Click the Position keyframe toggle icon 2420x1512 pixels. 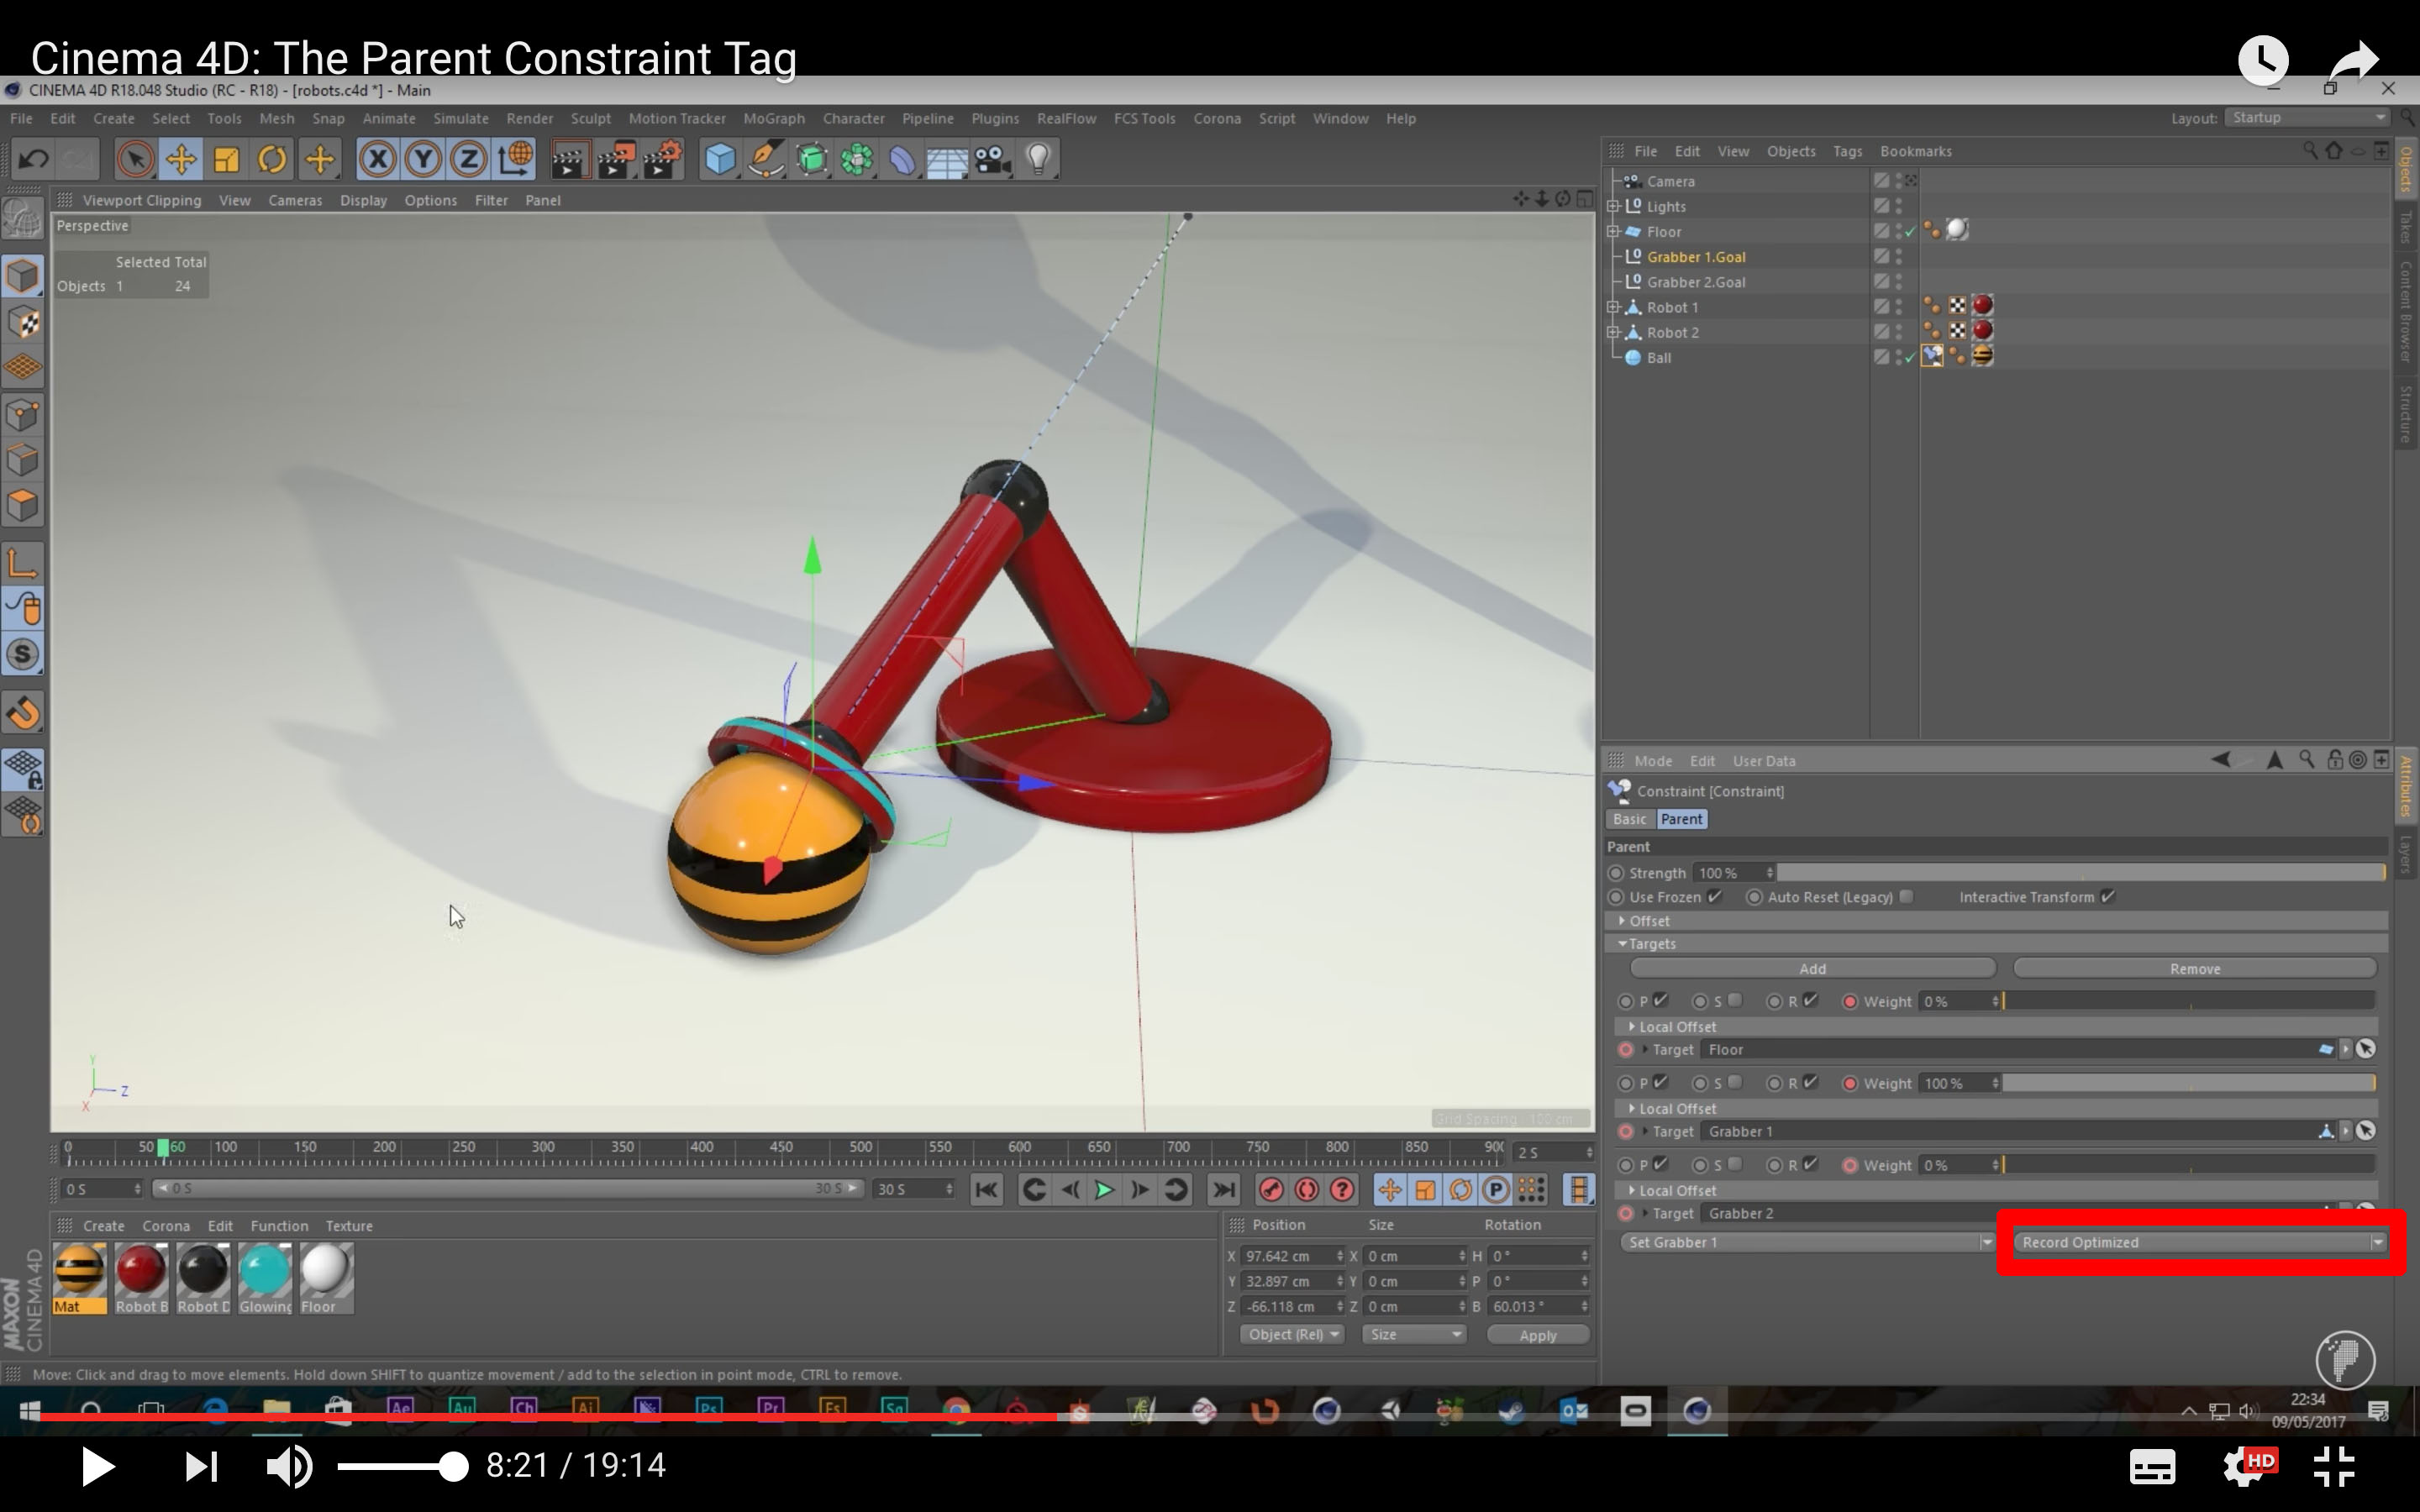click(x=1389, y=1189)
